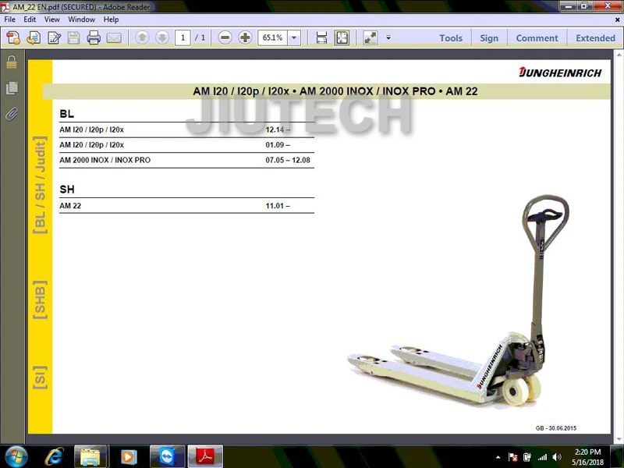This screenshot has width=624, height=468.
Task: Click the volume speaker tray icon
Action: point(557,457)
